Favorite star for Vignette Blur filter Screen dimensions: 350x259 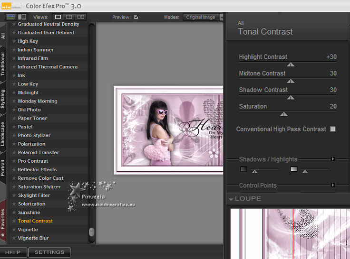click(14, 238)
